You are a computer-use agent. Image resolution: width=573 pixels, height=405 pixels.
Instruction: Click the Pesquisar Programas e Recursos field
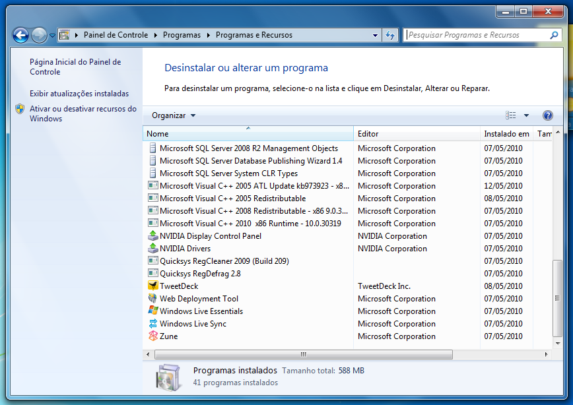477,35
